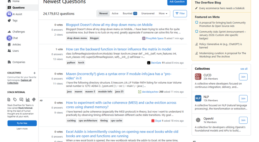
Task: Open Excel Addin crashing question
Action: click(122, 134)
